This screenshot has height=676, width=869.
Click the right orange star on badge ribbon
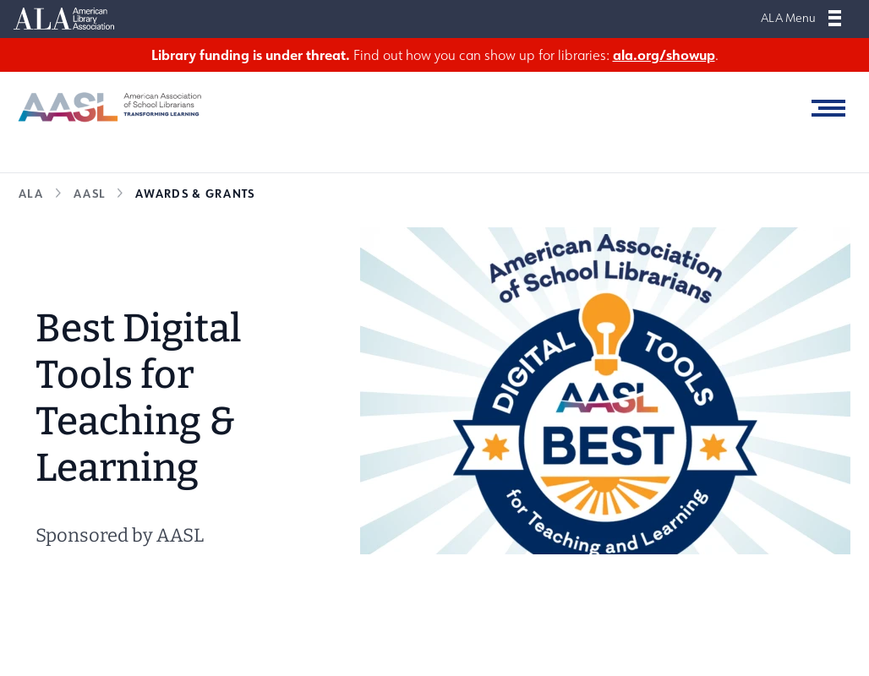[715, 446]
